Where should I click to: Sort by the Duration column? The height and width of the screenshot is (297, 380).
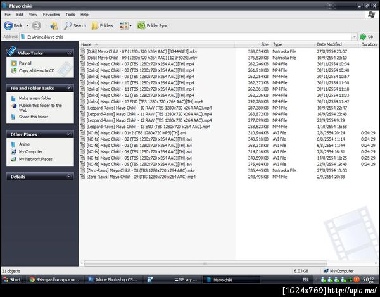369,44
